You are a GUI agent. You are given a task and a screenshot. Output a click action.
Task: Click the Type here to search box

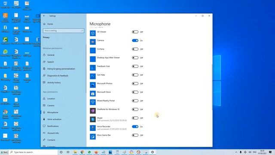click(34, 152)
